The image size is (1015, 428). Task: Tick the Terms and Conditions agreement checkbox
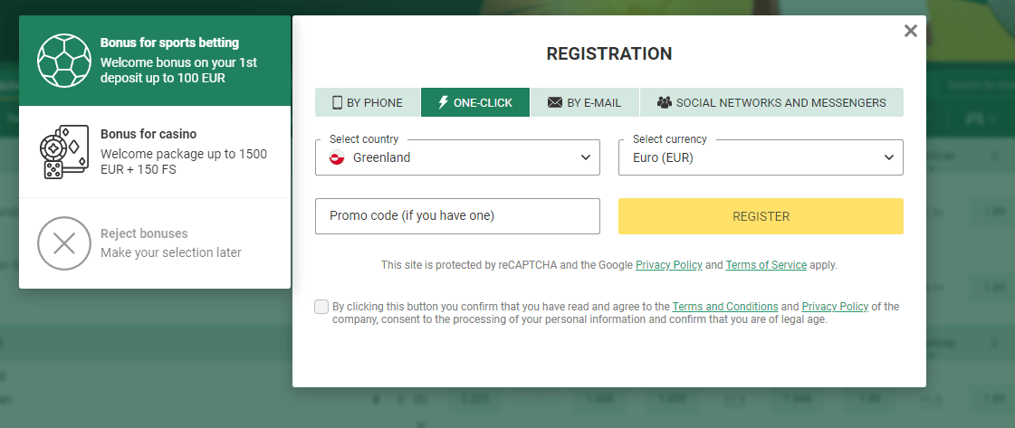[321, 307]
